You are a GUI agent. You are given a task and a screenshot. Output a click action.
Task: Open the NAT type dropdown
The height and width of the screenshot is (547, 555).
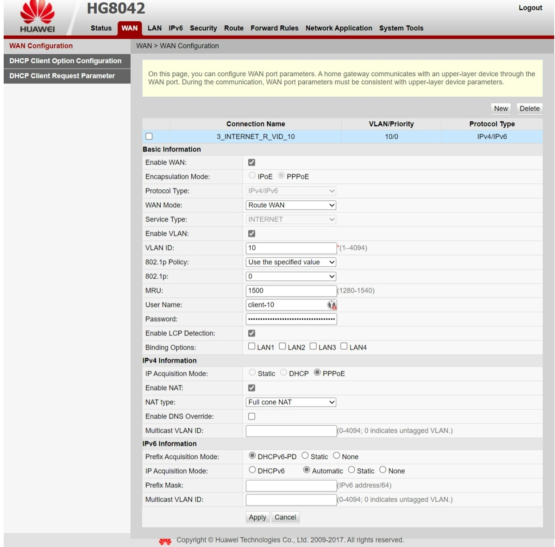tap(291, 402)
